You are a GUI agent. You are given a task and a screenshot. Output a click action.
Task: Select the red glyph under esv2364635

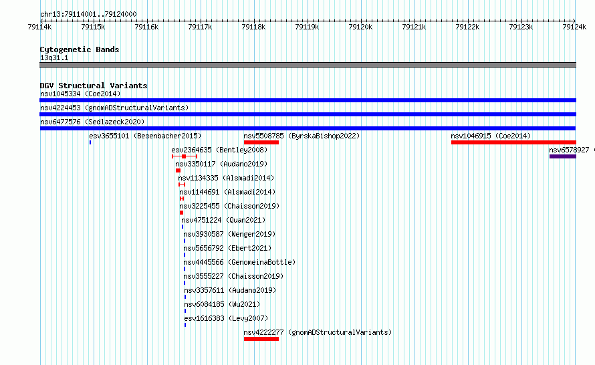tap(185, 156)
